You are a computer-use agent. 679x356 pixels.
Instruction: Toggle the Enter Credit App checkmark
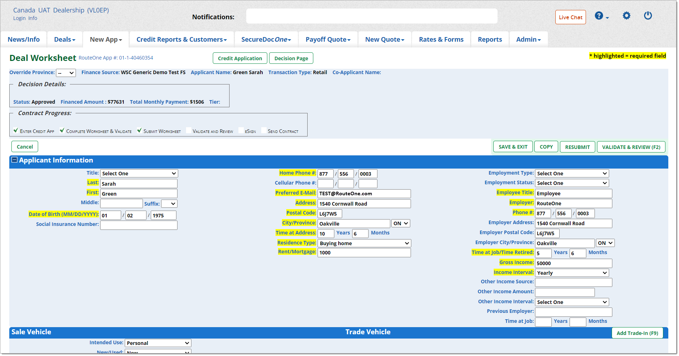pos(16,130)
